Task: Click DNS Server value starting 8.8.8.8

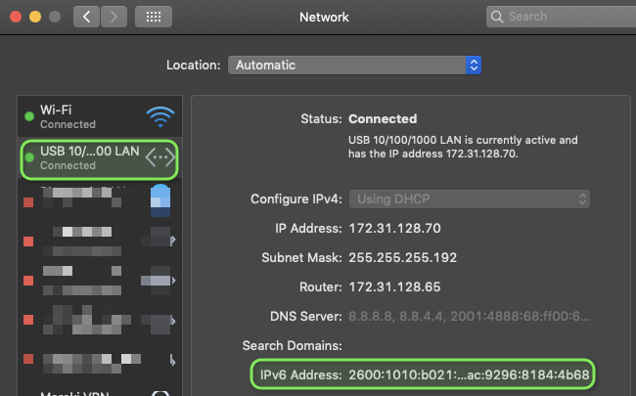Action: pos(470,317)
